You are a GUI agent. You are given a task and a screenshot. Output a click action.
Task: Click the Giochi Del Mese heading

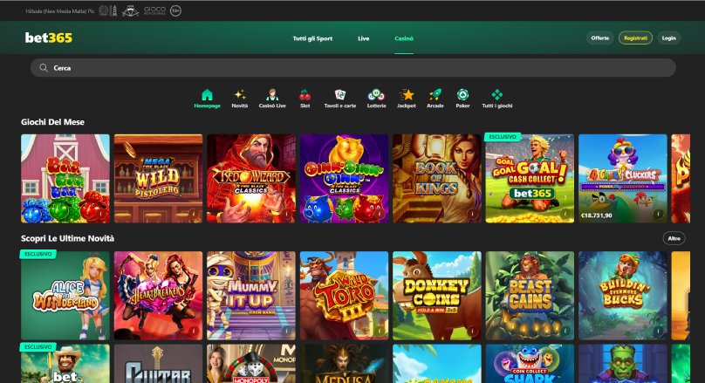click(52, 122)
